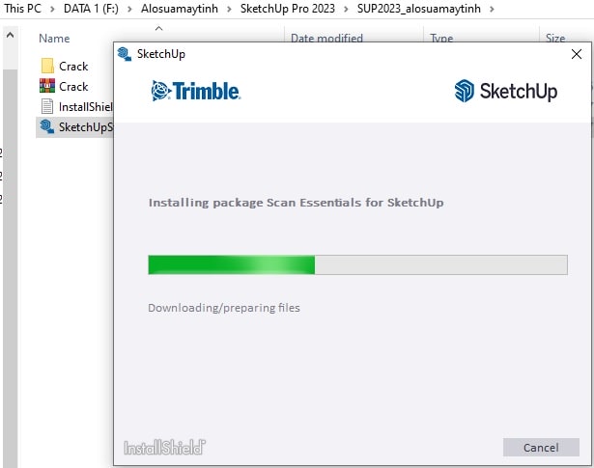Expand the chevron after SketchUp Pro 2023
594x468 pixels.
(346, 9)
